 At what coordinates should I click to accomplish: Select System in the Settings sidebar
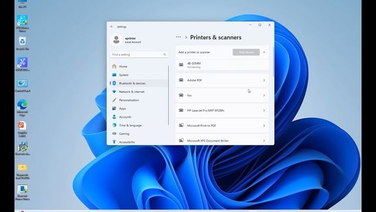pos(139,75)
